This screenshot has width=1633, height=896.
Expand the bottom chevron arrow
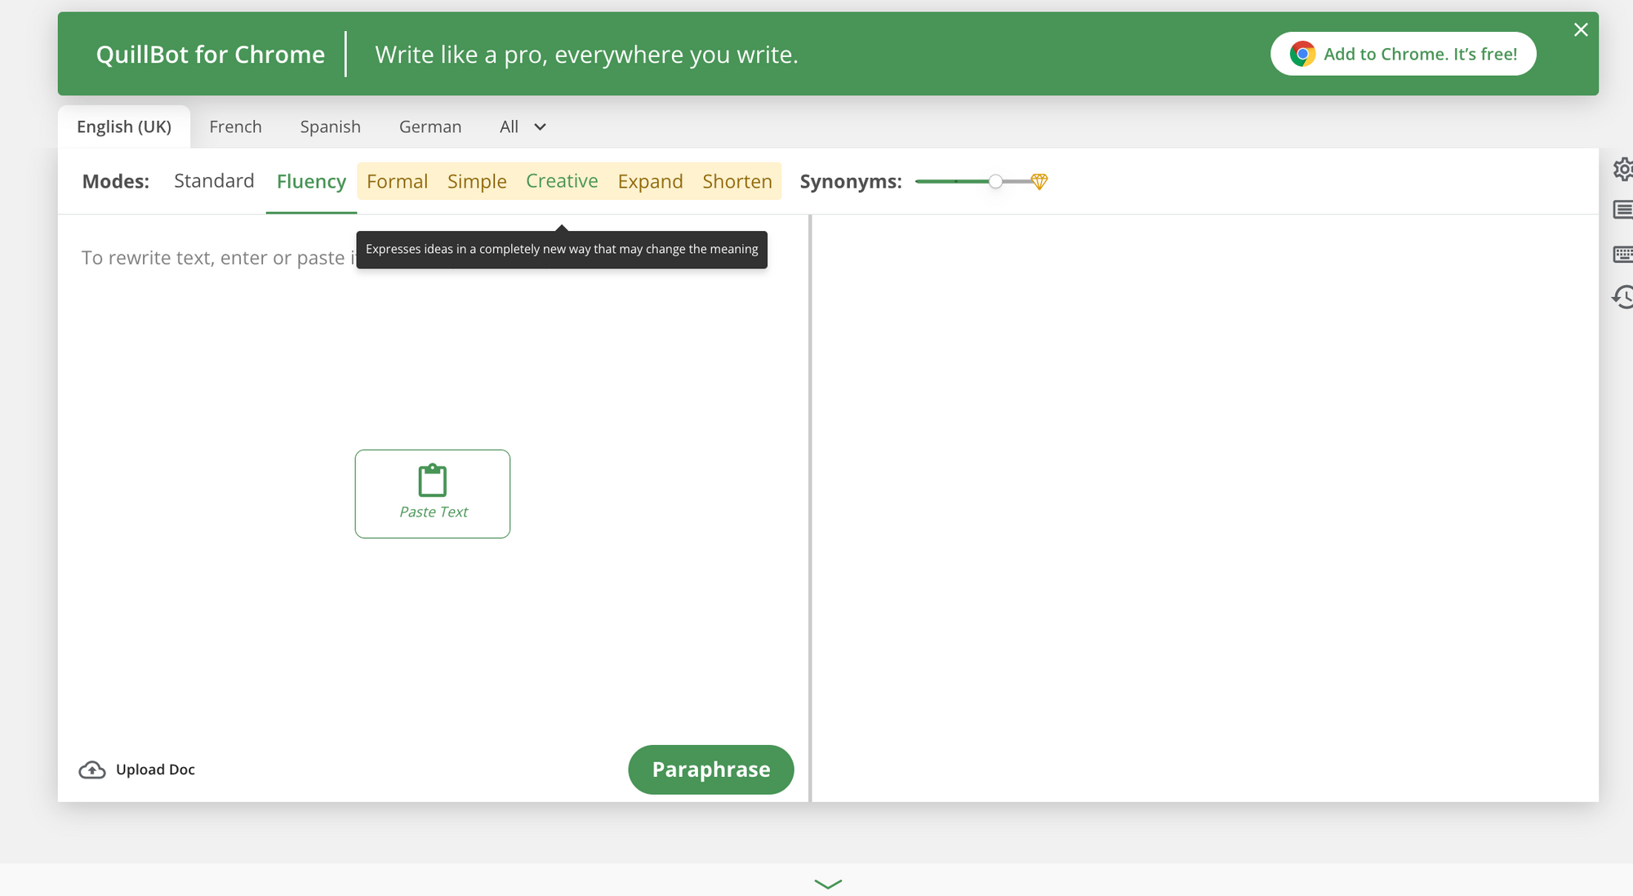(828, 884)
